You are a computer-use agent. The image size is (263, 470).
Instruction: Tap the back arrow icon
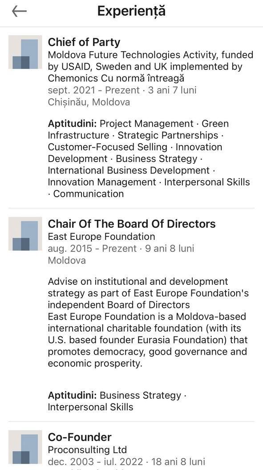[x=19, y=12]
